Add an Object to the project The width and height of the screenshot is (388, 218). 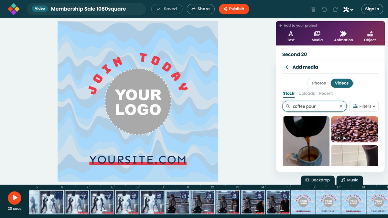click(370, 36)
